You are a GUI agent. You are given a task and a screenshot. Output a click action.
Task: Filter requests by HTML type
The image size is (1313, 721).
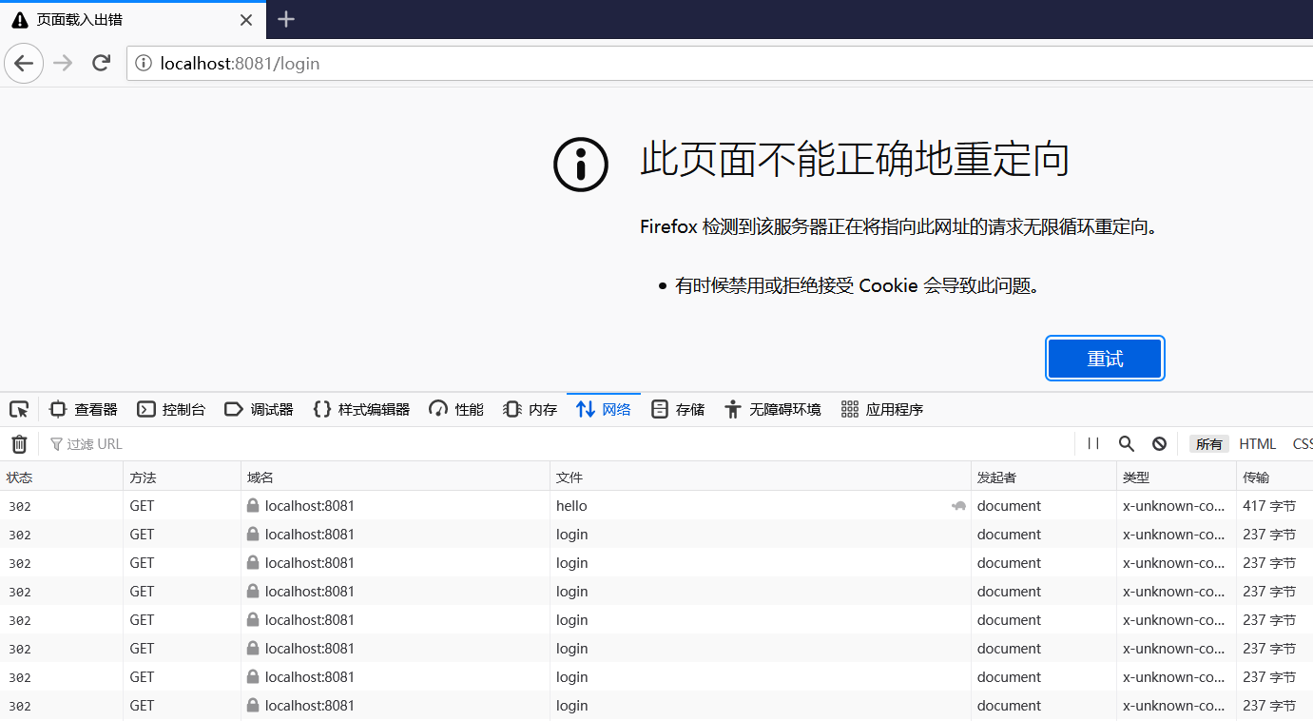coord(1258,444)
